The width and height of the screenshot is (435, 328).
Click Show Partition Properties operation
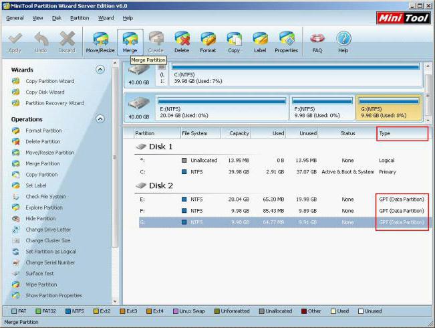(x=54, y=295)
